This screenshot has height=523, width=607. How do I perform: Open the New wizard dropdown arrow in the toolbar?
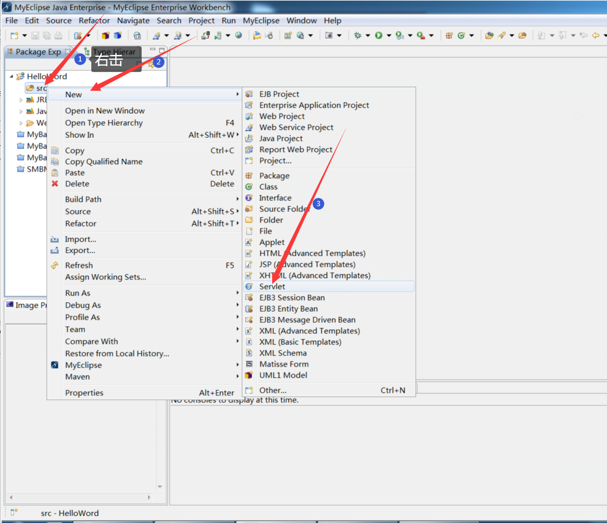pos(25,36)
